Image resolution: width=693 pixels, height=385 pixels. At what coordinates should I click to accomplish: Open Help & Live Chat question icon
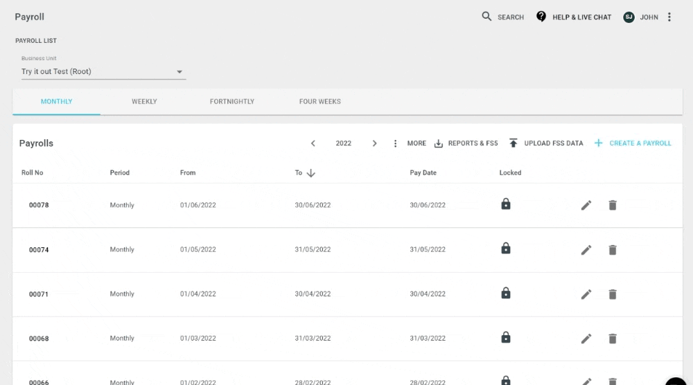(x=541, y=17)
